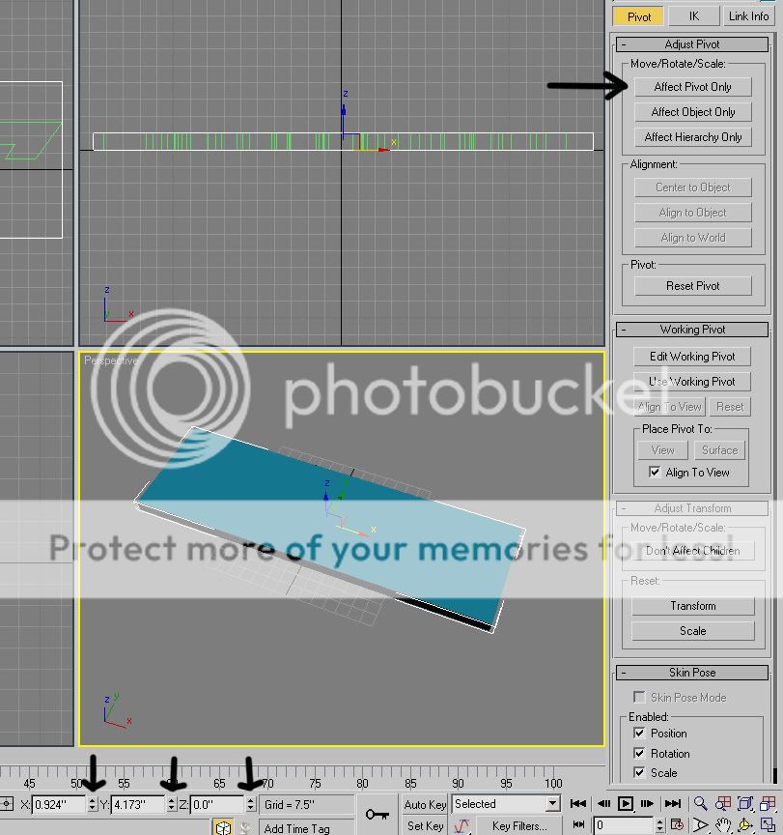Open the Selected key filter dropdown
The image size is (783, 835).
click(x=553, y=803)
